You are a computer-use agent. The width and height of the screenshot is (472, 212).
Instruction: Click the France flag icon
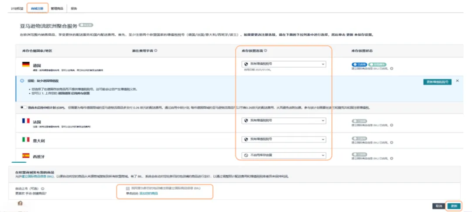point(26,120)
